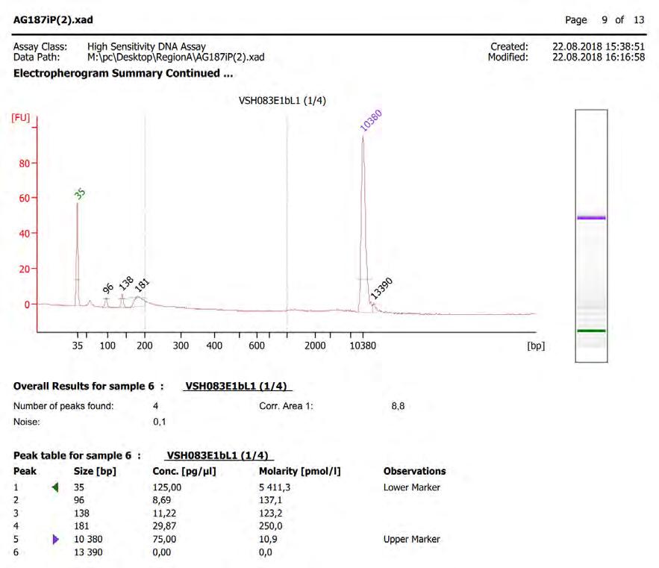The height and width of the screenshot is (568, 659).
Task: Click the purple upper marker triangle icon
Action: point(55,540)
